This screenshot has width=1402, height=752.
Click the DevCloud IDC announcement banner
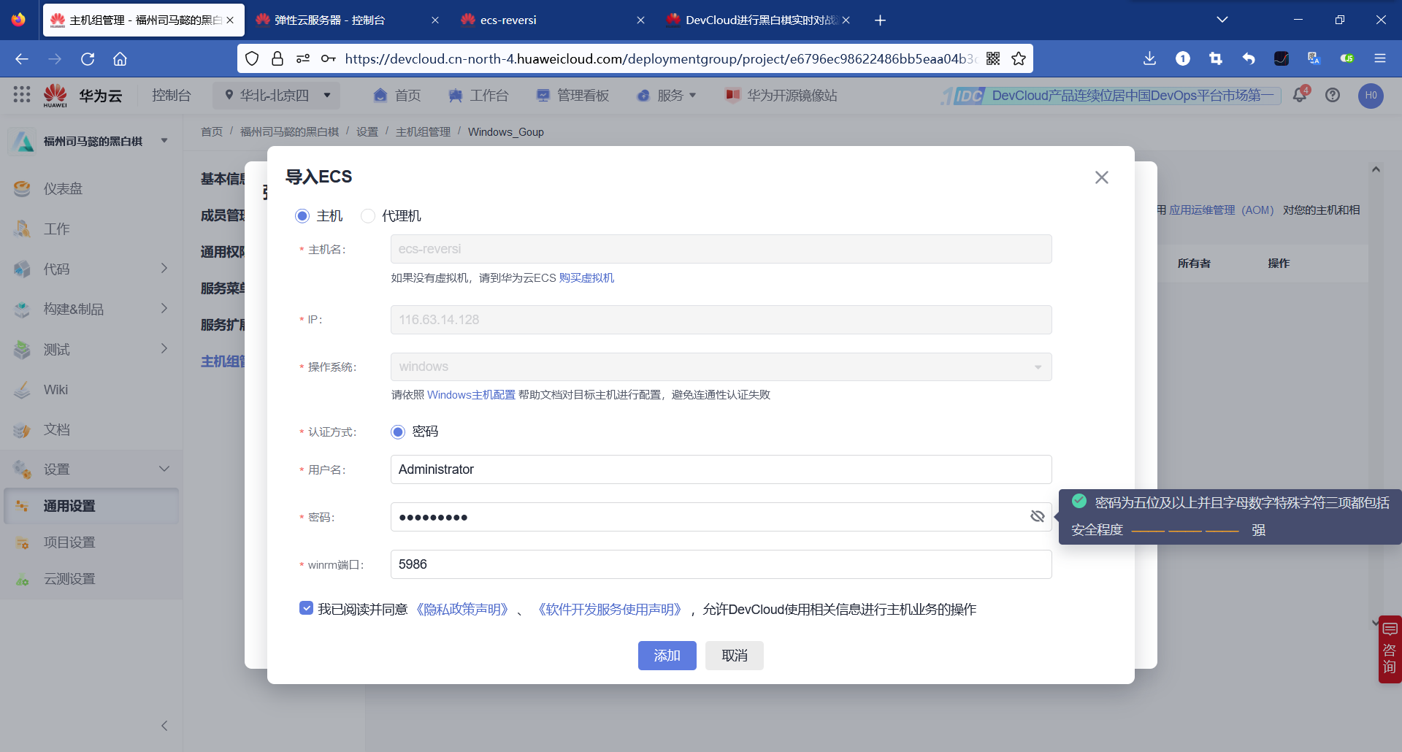tap(1111, 96)
